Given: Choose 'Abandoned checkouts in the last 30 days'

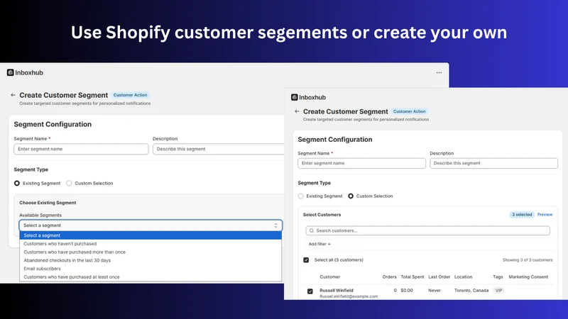Looking at the screenshot, I should tap(151, 260).
